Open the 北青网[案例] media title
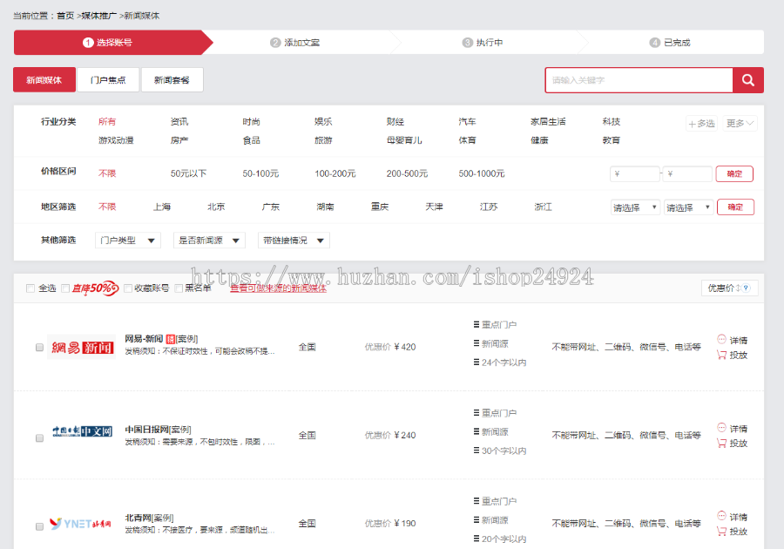Screen dimensions: 784x549 click(149, 518)
